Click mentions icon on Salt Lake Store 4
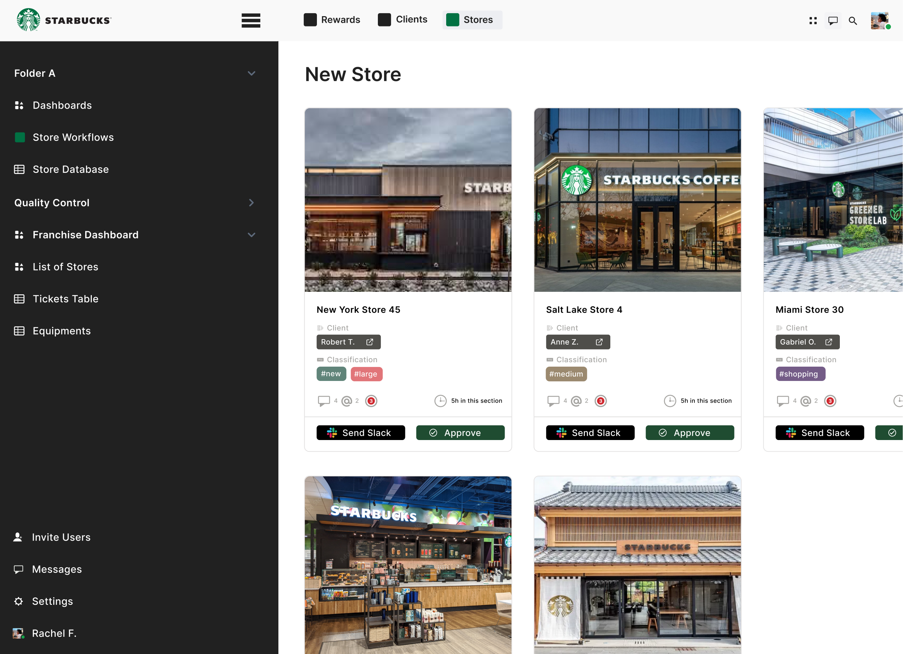 576,401
